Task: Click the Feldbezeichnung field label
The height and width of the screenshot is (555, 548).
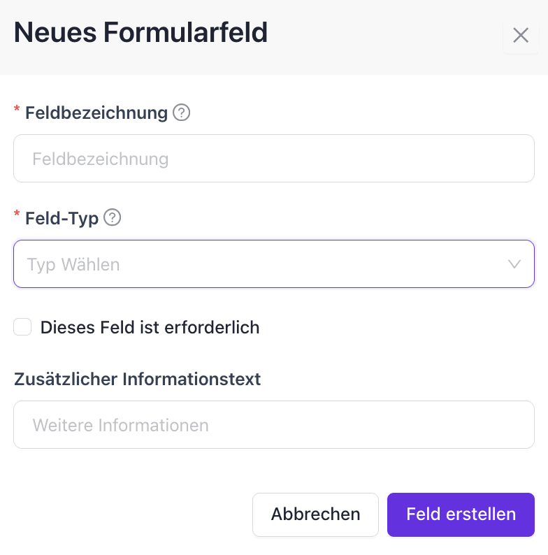Action: 96,113
